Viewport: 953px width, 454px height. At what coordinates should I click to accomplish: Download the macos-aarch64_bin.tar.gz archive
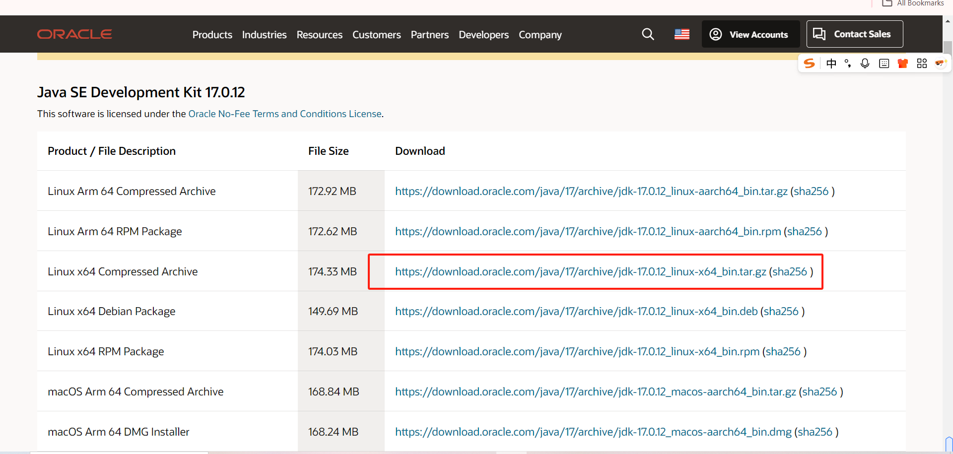pos(596,391)
